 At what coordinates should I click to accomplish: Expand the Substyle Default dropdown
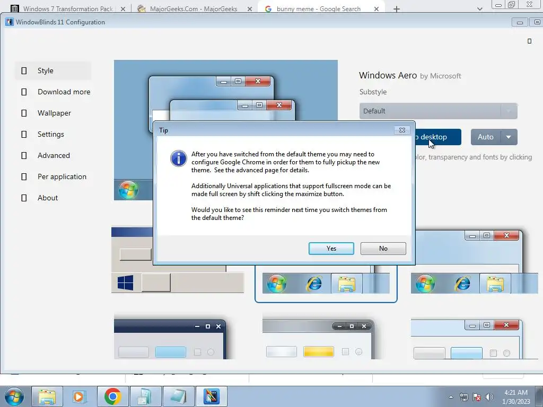[438, 111]
